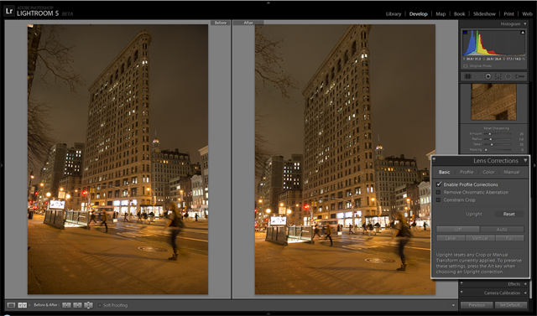Viewport: 537px width, 316px height.
Task: Enable the Soft Proofing checkbox
Action: click(x=100, y=305)
